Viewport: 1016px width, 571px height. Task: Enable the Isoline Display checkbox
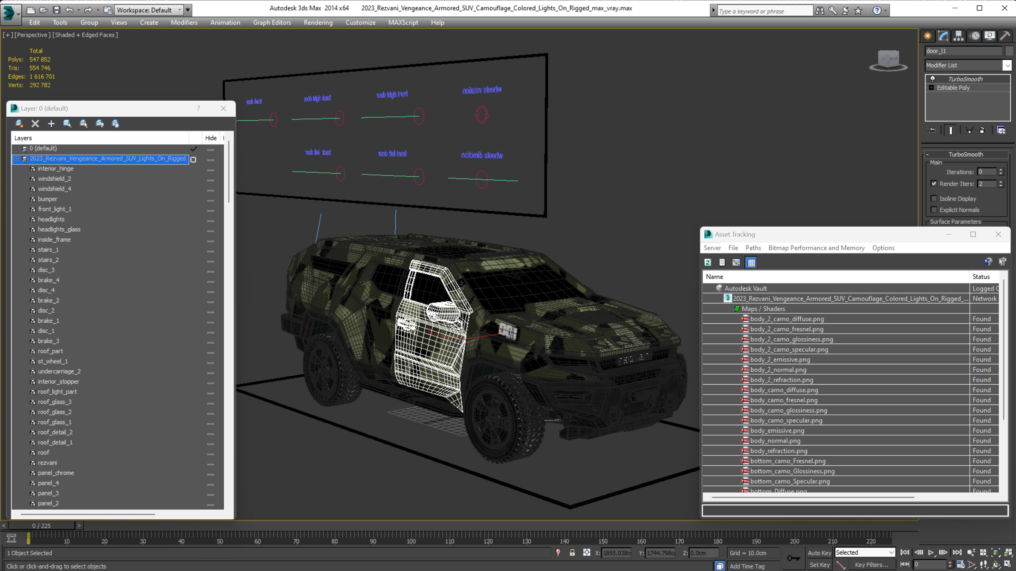(934, 198)
